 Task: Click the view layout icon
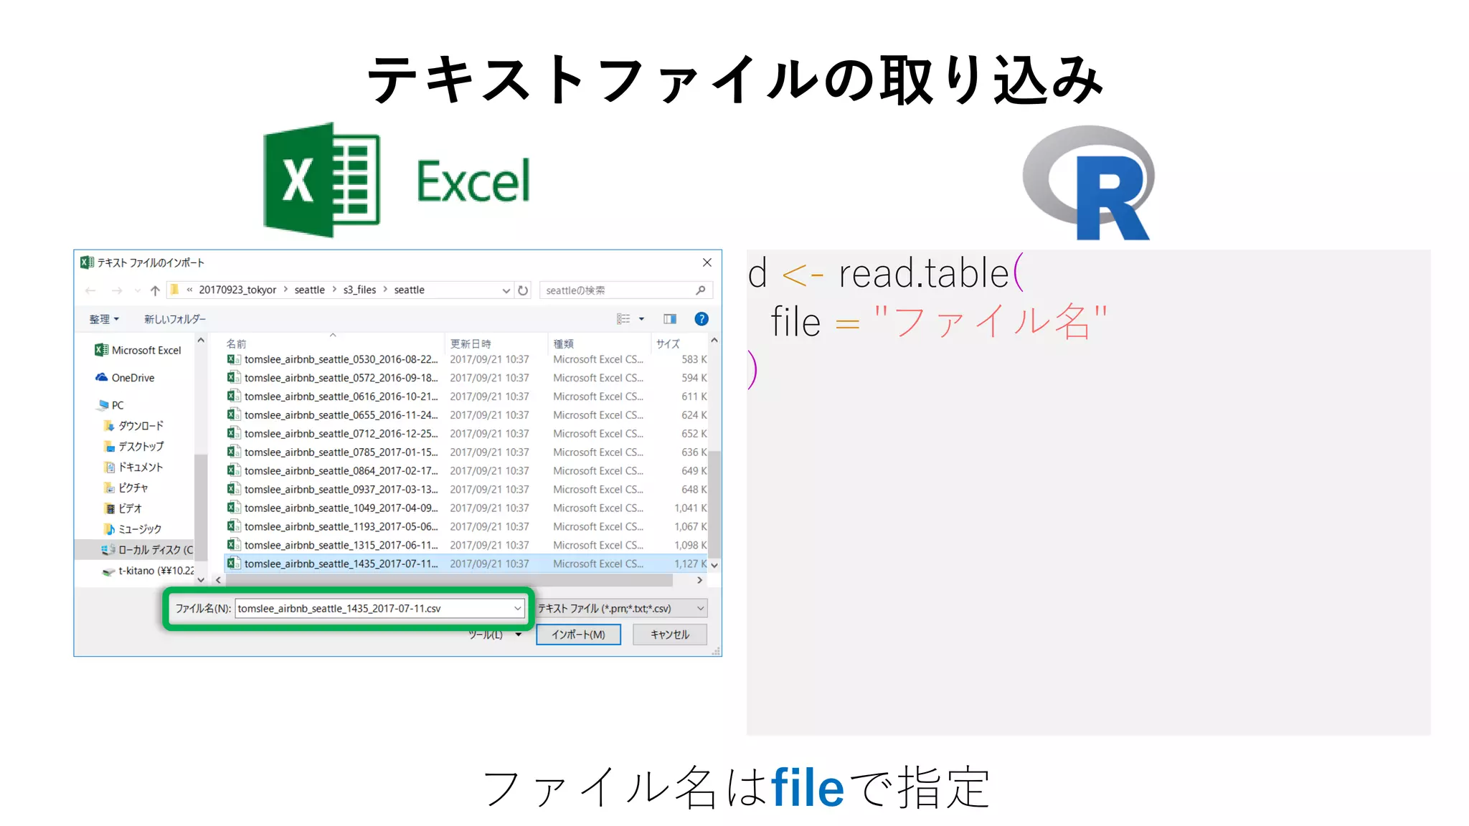623,319
